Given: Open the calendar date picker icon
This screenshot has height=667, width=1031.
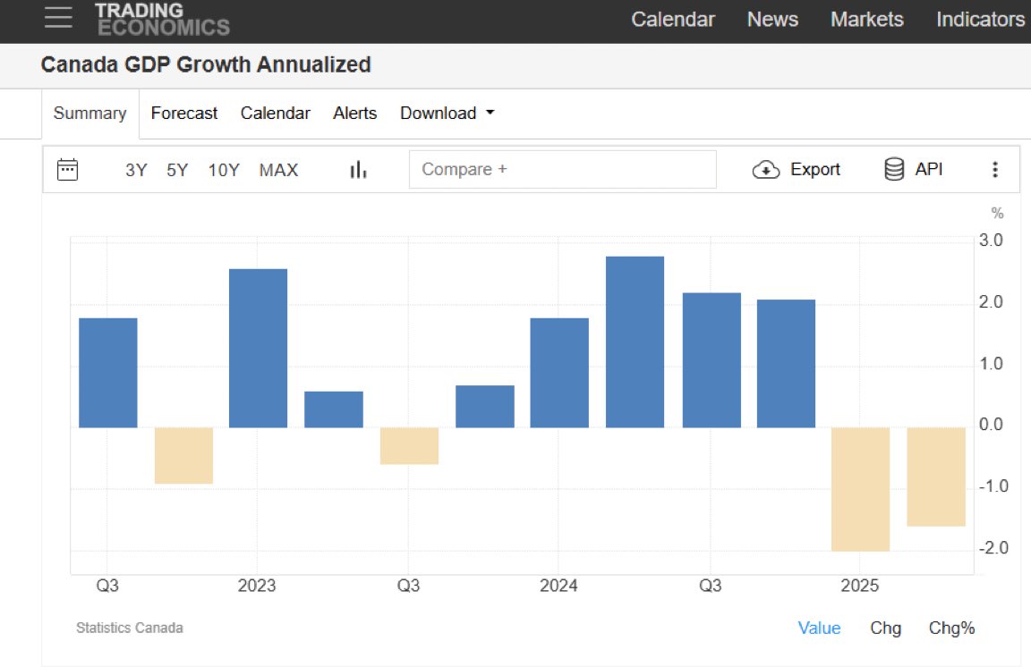Looking at the screenshot, I should [68, 170].
